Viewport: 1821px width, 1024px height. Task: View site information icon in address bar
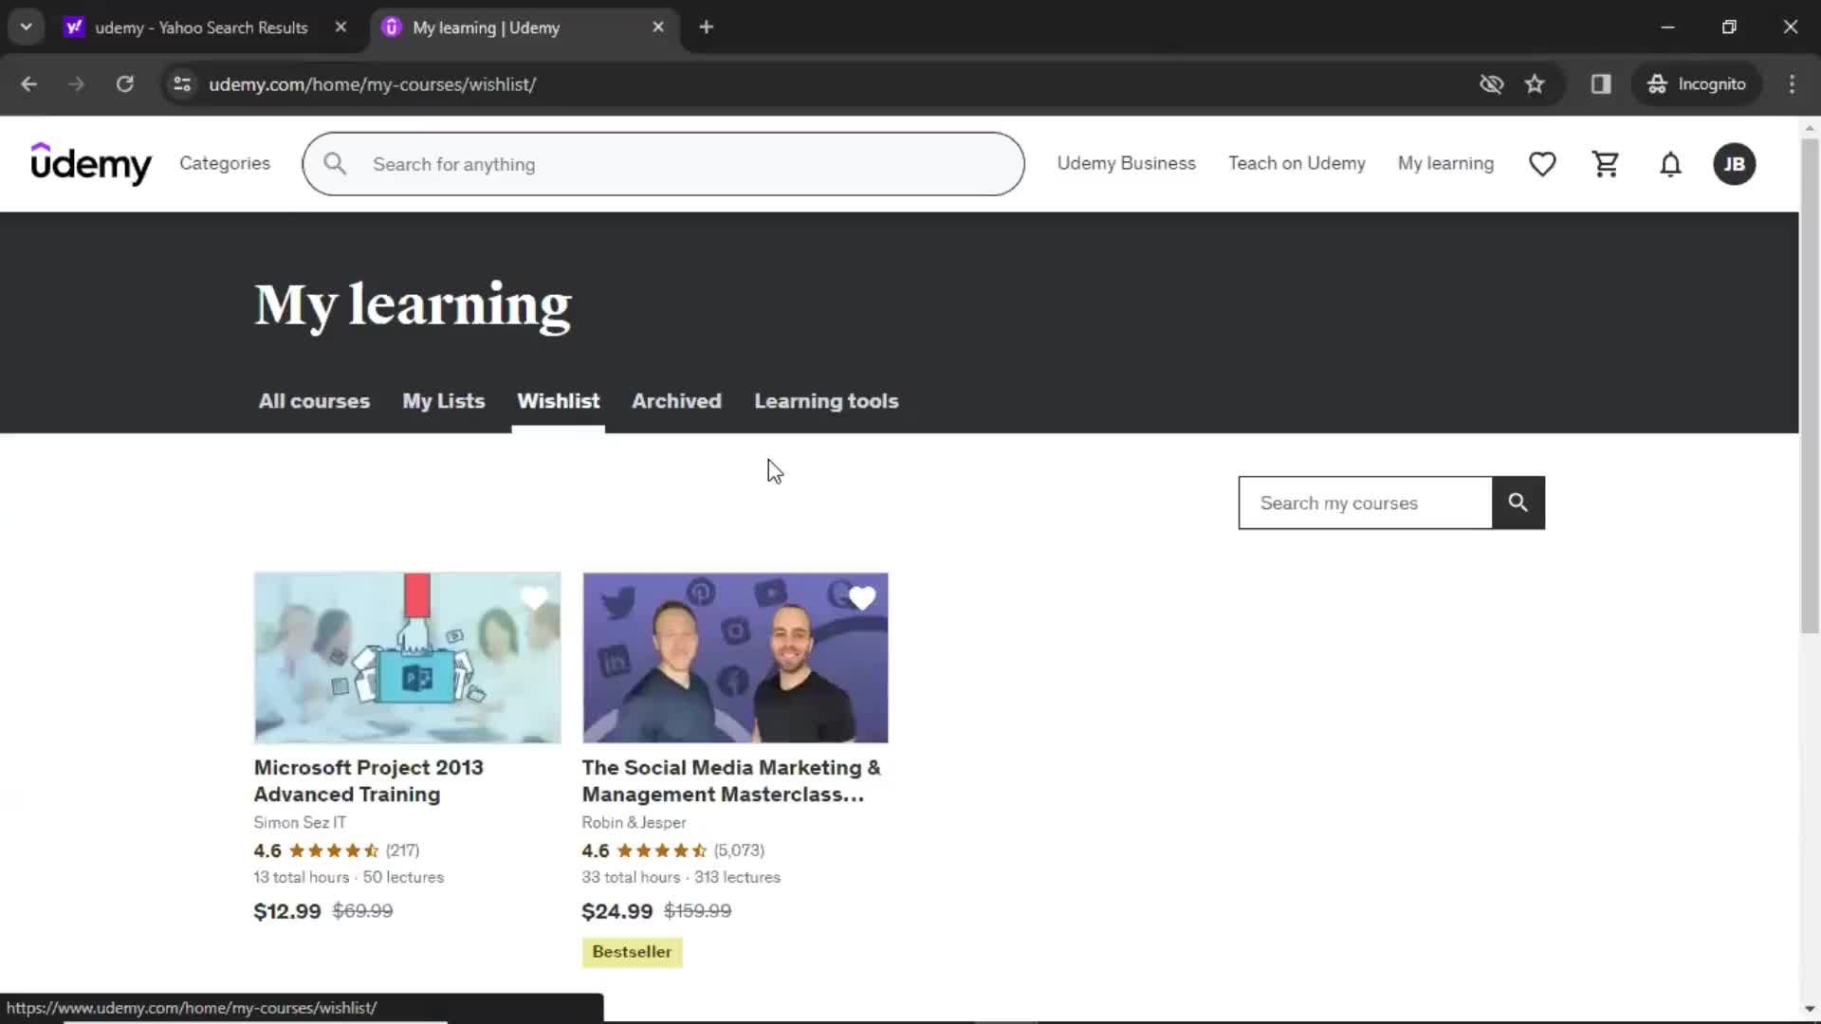(182, 84)
